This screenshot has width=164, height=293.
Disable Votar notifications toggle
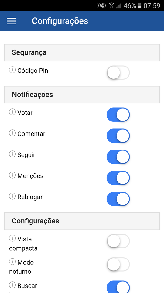(x=118, y=114)
